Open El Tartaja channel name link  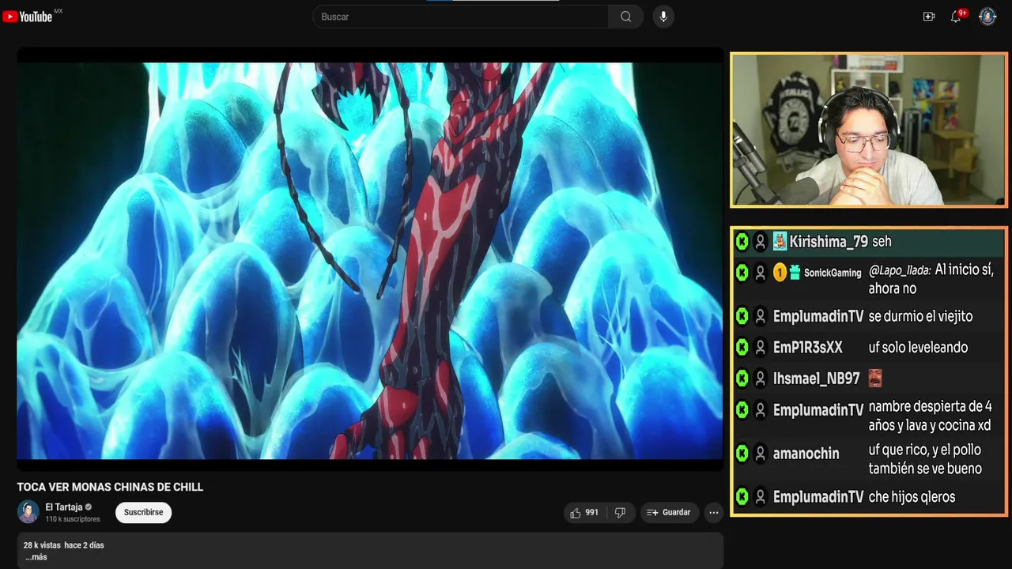coord(63,507)
